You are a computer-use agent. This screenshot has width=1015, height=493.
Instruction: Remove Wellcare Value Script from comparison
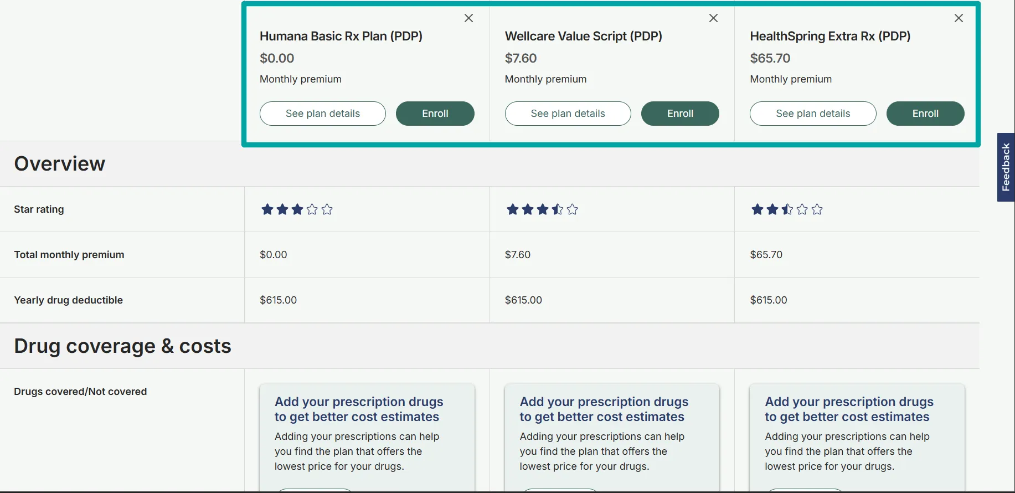[x=713, y=18]
